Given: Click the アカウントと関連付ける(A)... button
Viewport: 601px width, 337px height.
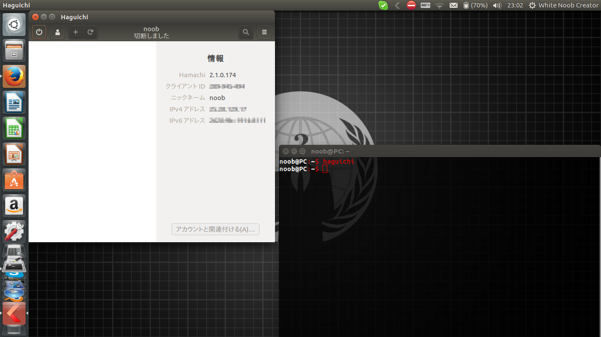Looking at the screenshot, I should point(216,229).
